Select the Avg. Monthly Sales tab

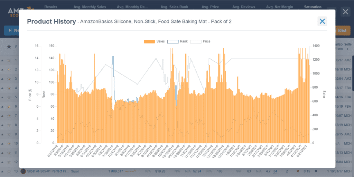(90, 7)
